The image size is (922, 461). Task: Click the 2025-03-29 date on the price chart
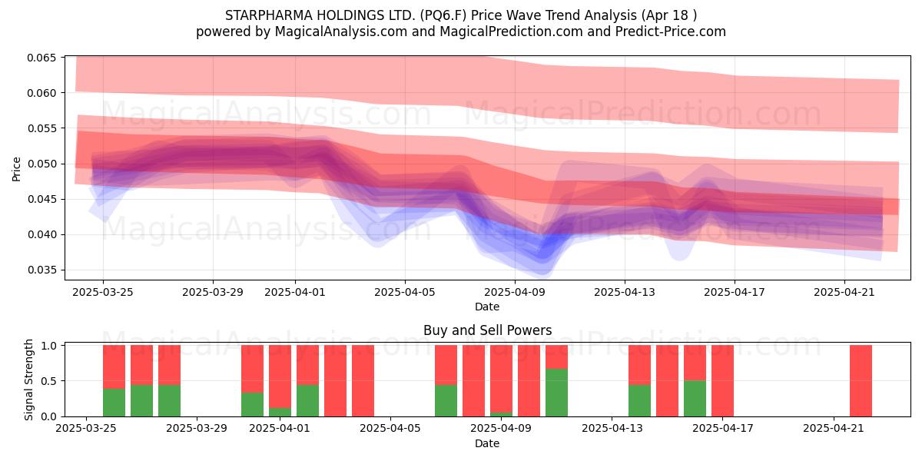pos(213,292)
